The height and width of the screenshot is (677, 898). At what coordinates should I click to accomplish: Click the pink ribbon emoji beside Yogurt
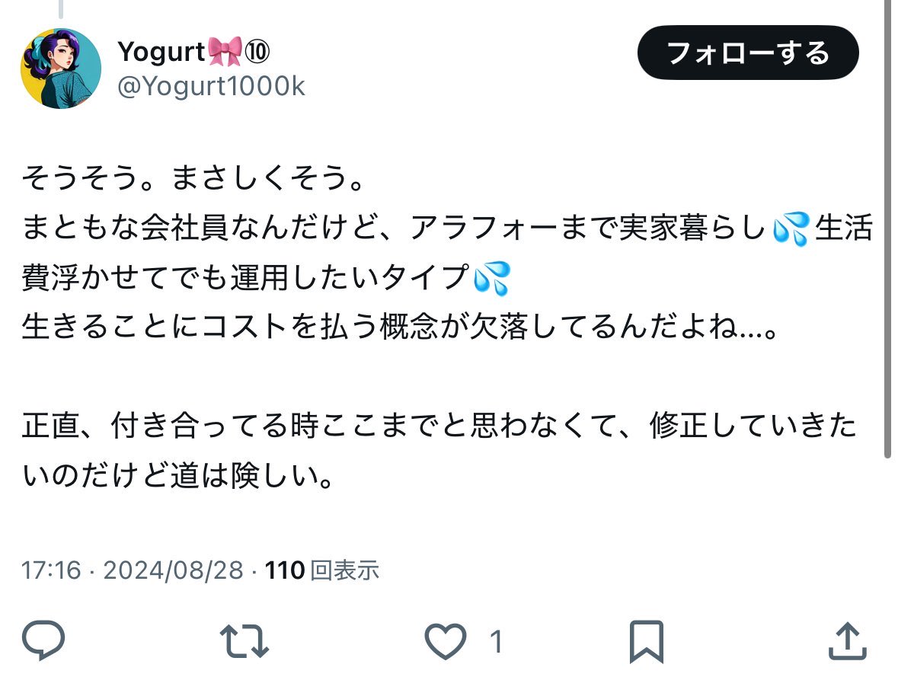pos(225,52)
